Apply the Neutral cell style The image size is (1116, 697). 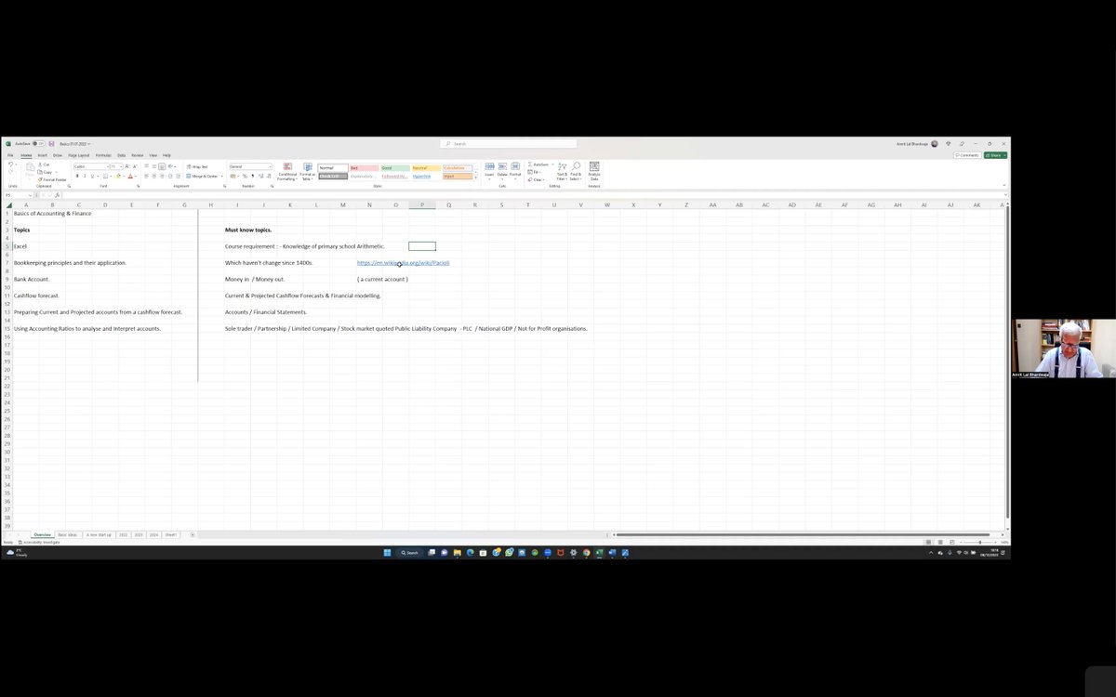pos(426,167)
